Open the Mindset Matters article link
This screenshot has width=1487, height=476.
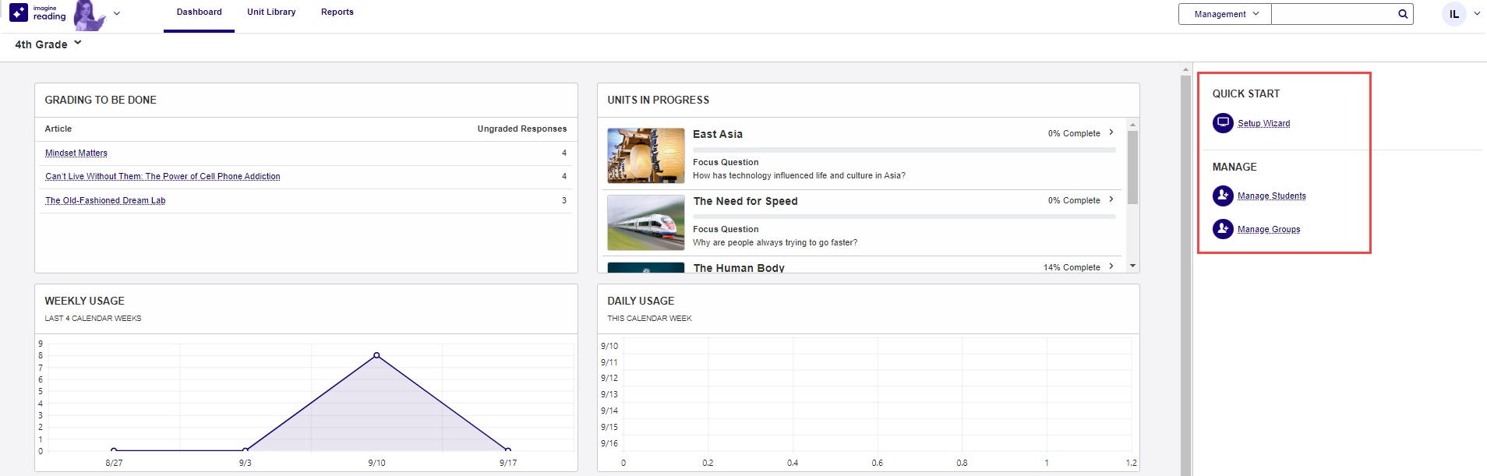76,153
